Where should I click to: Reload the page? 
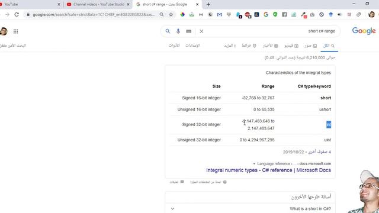point(17,14)
